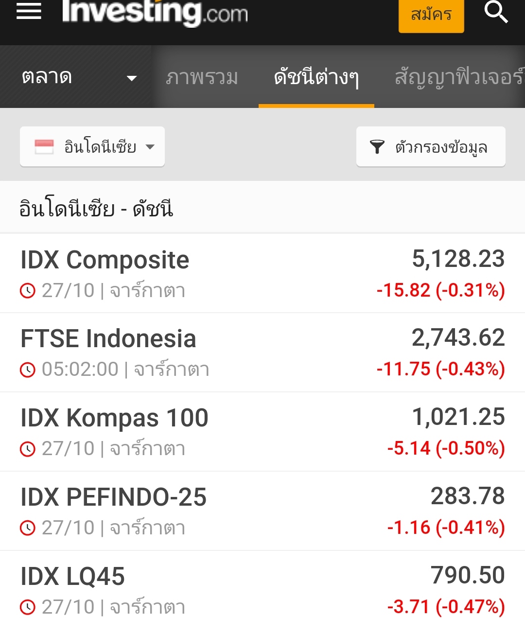
Task: Open the IDX Composite index link
Action: tap(105, 260)
